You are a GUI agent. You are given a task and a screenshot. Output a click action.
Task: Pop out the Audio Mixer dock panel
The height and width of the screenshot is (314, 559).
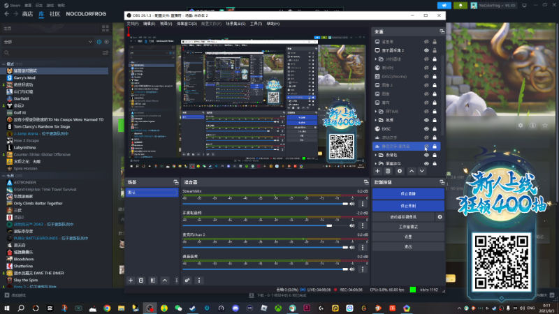tap(366, 182)
